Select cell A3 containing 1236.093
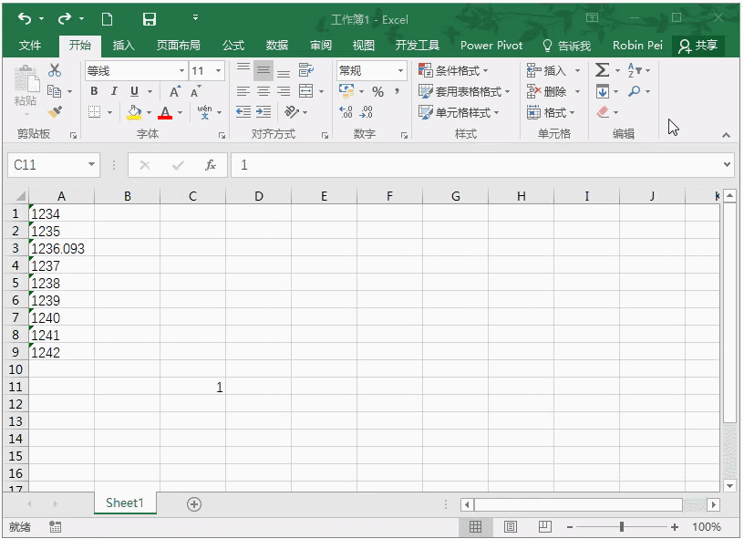 [60, 248]
